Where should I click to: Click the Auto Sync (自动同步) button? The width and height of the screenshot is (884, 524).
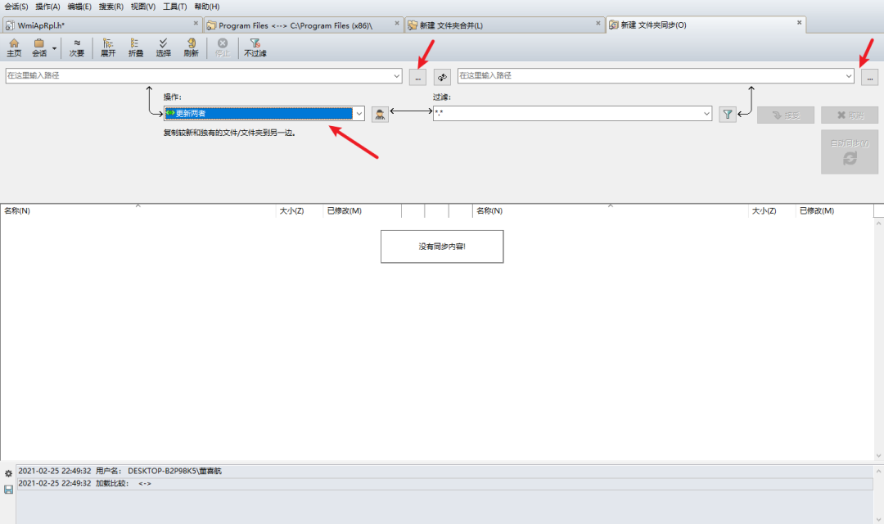[x=850, y=151]
